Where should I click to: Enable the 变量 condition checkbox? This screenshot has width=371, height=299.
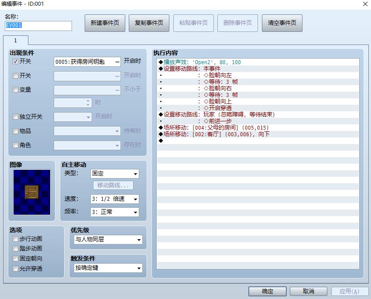click(15, 89)
